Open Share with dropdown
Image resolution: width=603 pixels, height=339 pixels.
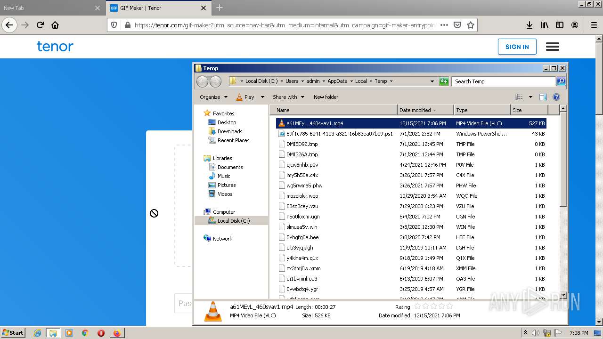click(x=288, y=97)
